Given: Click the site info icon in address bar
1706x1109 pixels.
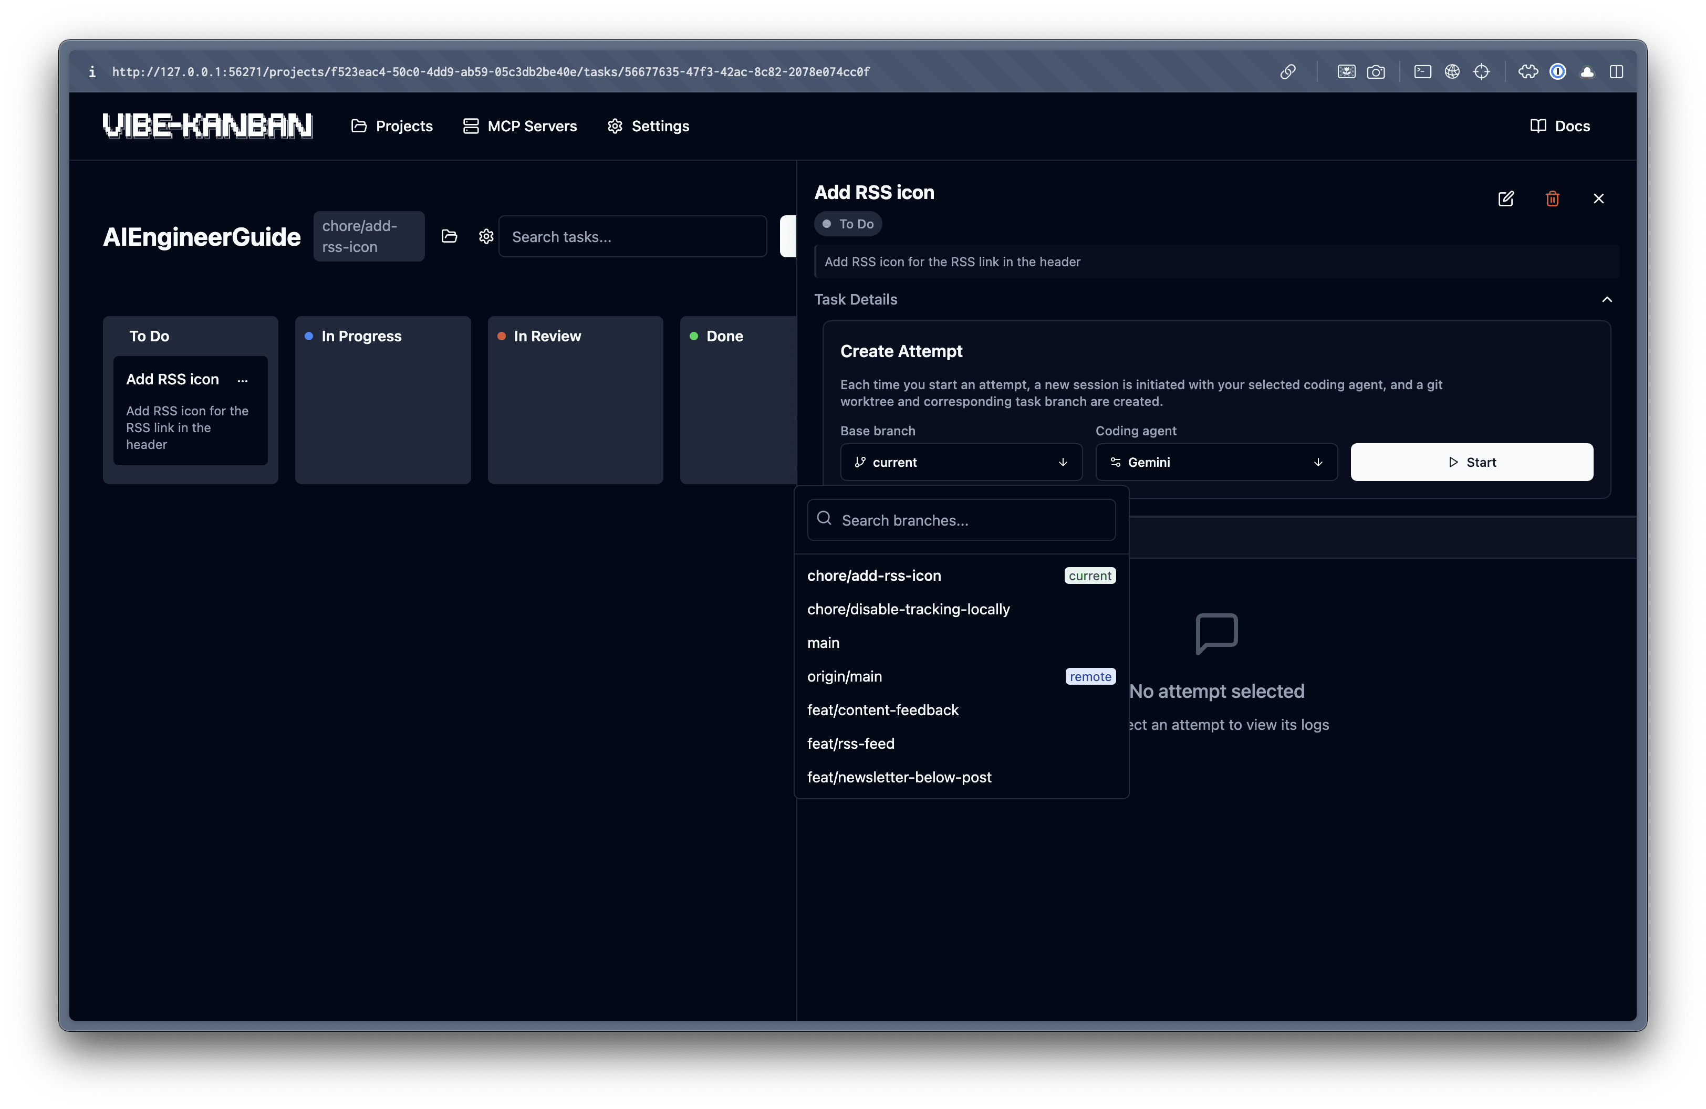Looking at the screenshot, I should pyautogui.click(x=92, y=71).
